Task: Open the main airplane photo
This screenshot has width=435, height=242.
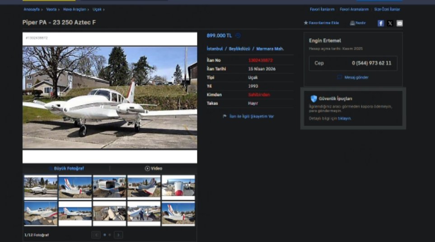Action: point(110,98)
